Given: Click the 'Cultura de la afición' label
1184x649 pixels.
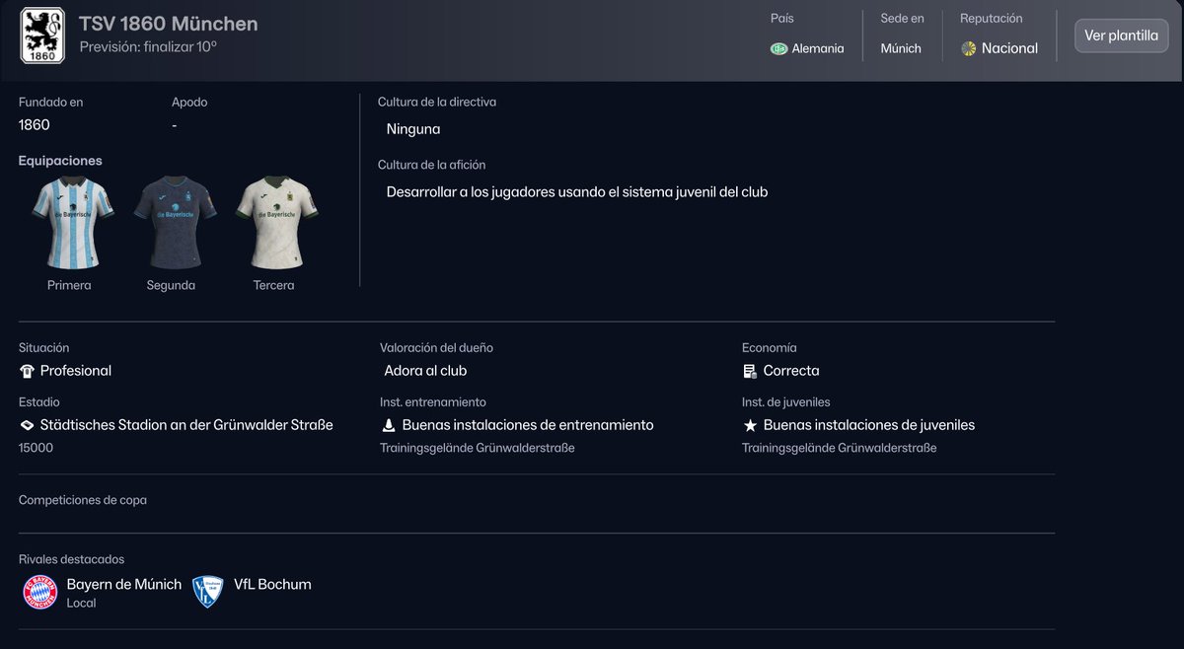Looking at the screenshot, I should coord(432,165).
